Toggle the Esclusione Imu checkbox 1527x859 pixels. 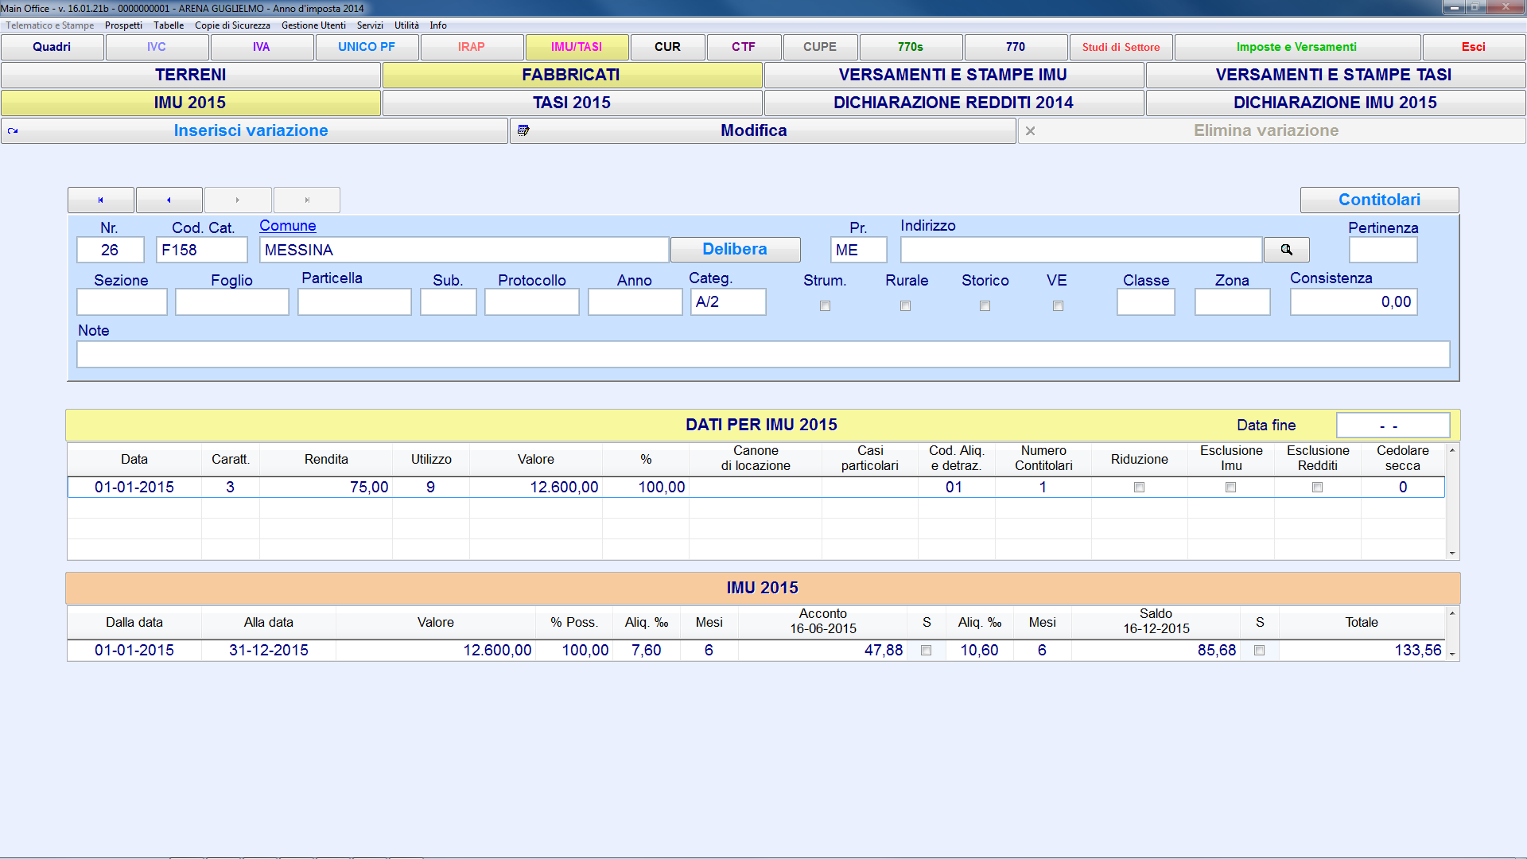point(1230,487)
